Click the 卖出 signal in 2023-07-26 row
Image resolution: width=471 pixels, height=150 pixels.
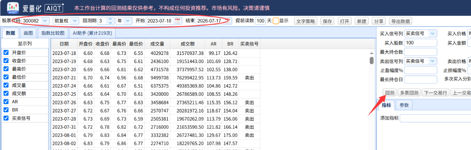coord(249,102)
